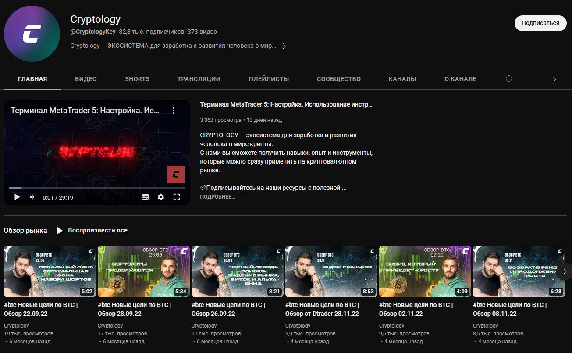Click the '32,3 тыс. подписчиков' text
Screen dimensions: 572x353
151,32
